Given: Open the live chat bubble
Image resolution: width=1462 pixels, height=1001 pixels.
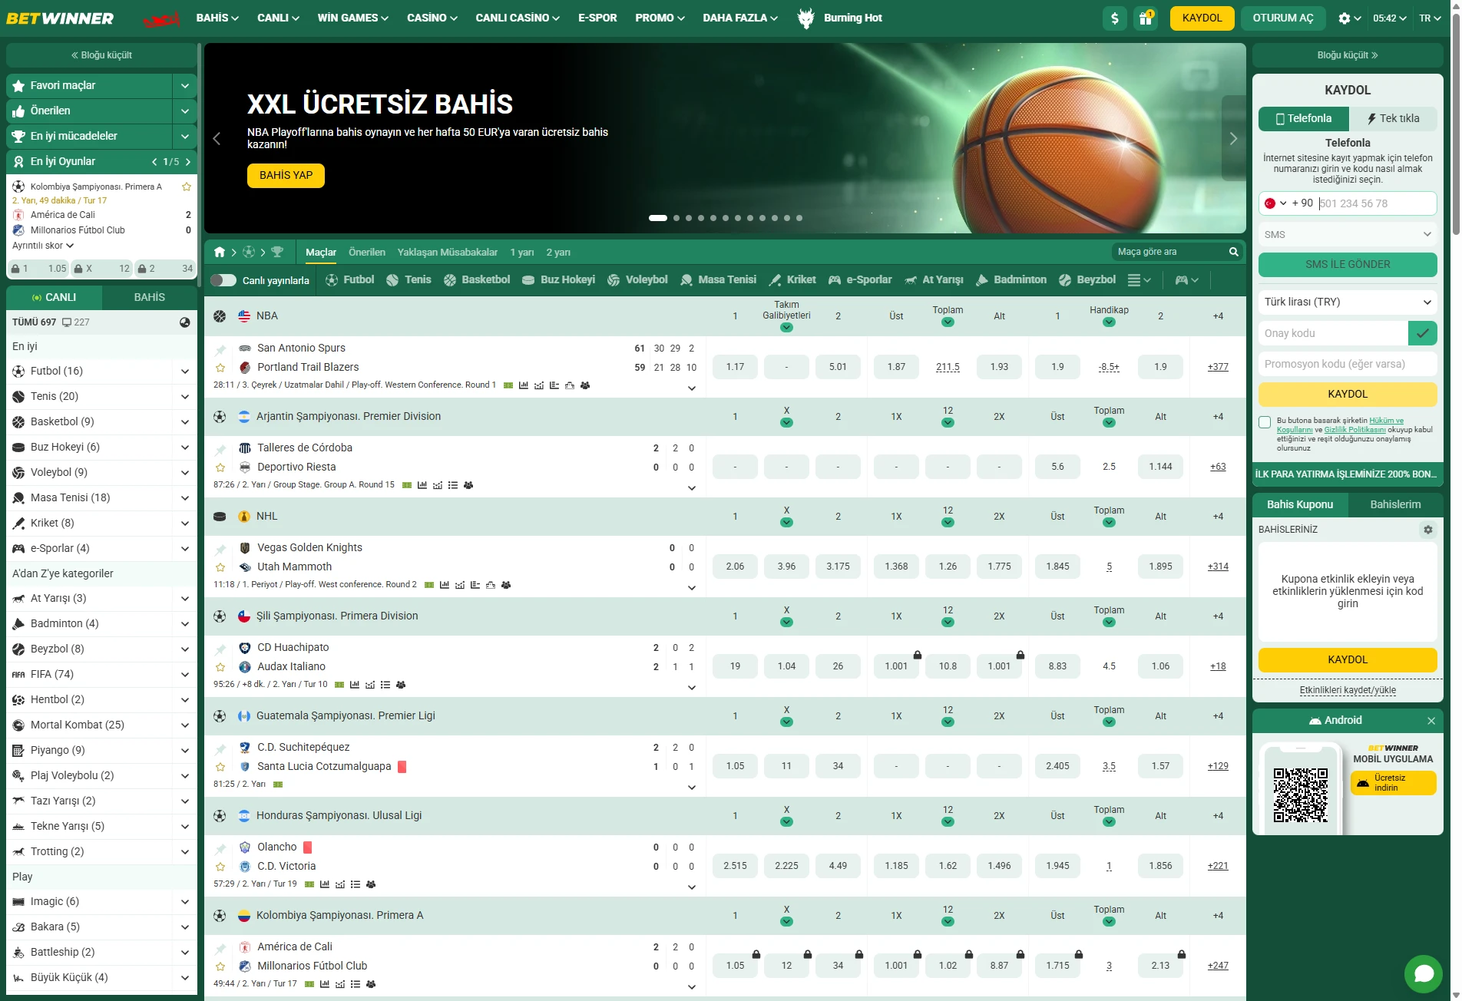Looking at the screenshot, I should (1424, 973).
